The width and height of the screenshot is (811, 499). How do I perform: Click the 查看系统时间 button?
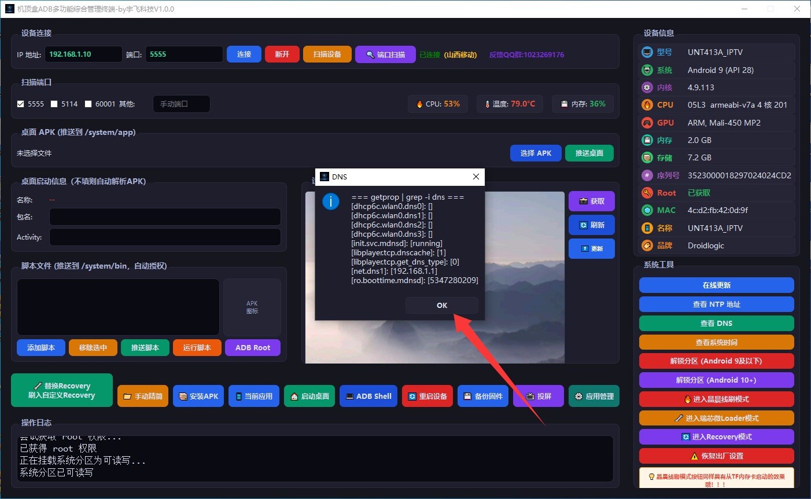[717, 342]
